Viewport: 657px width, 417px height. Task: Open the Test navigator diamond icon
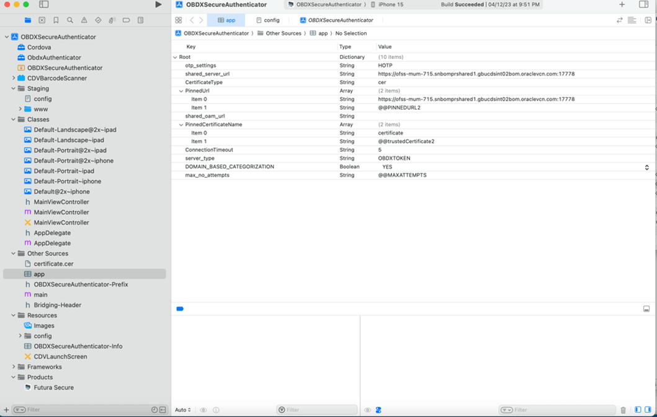click(x=98, y=20)
